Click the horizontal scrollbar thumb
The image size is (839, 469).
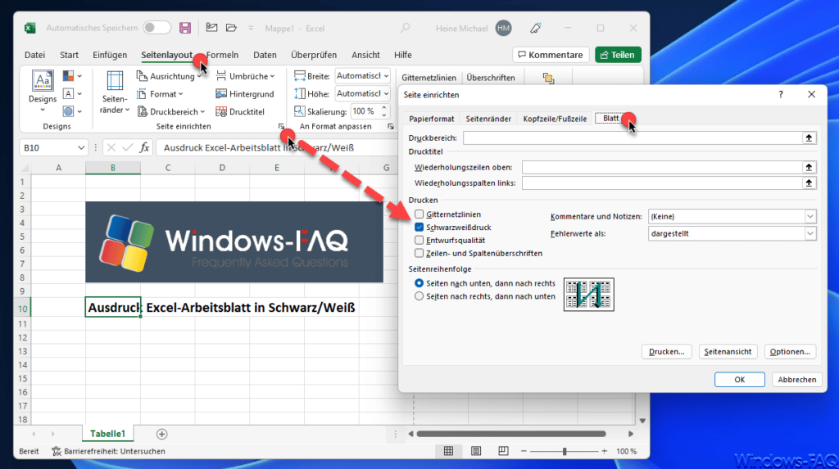click(511, 434)
